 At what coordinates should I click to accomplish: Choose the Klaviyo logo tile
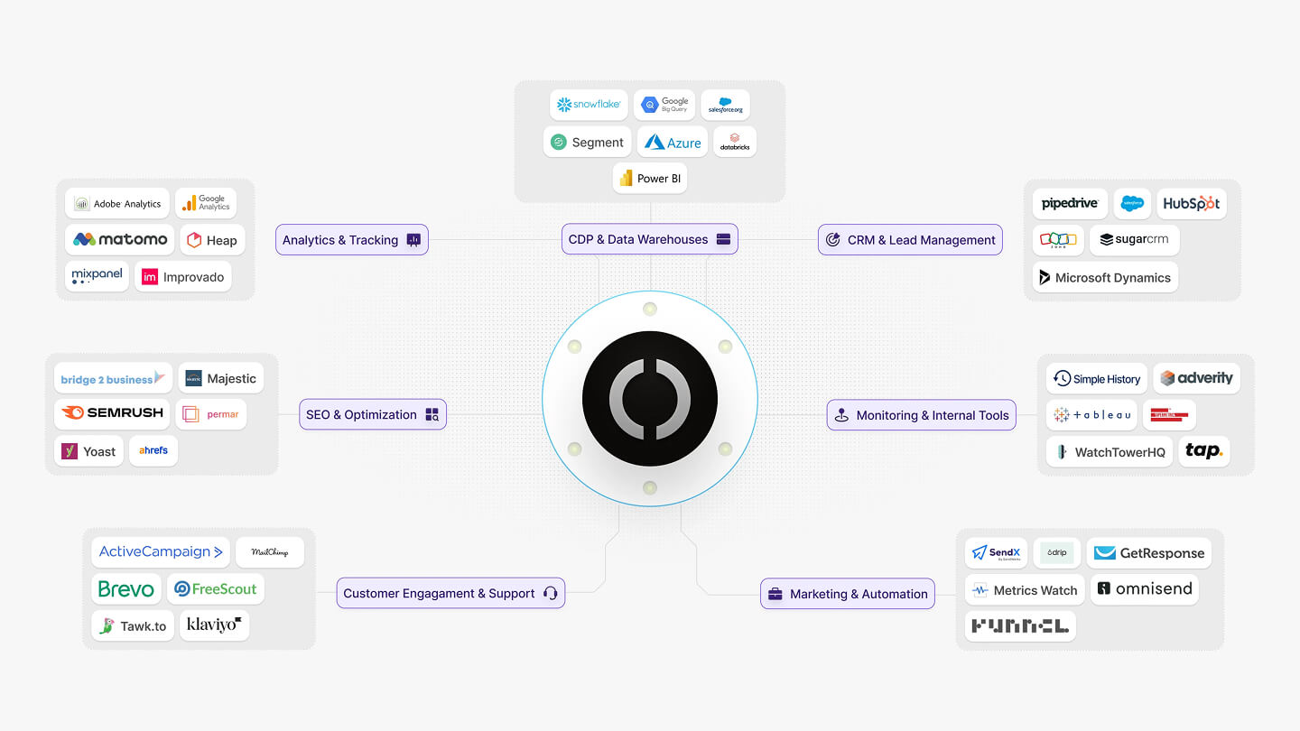[x=214, y=625]
